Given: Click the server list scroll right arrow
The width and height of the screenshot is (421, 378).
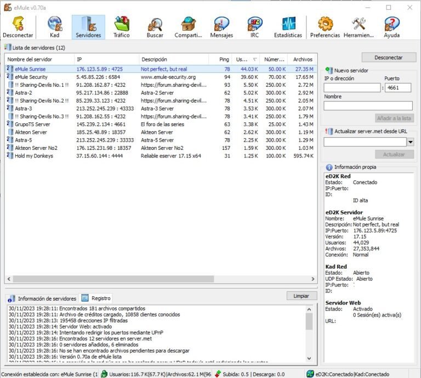Looking at the screenshot, I should [x=313, y=279].
